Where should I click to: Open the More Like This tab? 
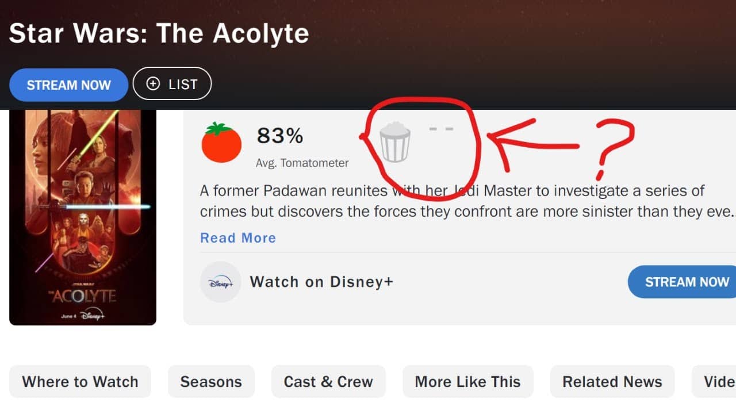click(x=467, y=382)
